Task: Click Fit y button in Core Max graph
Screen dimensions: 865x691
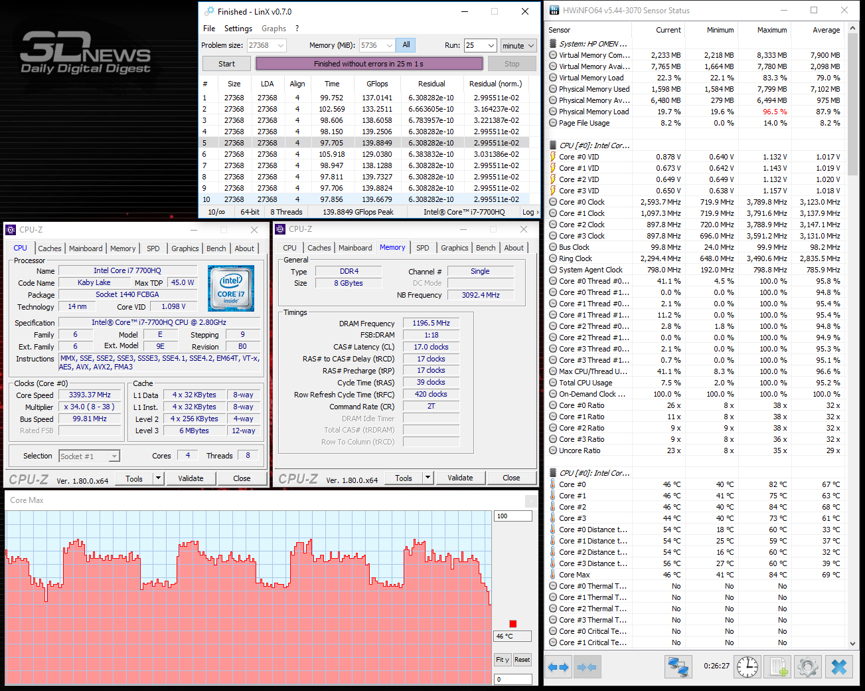Action: point(503,660)
